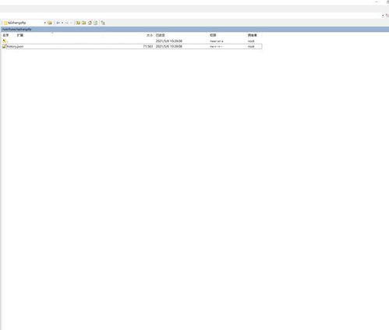
Task: Click the directory tree icon in toolbar
Action: (103, 23)
